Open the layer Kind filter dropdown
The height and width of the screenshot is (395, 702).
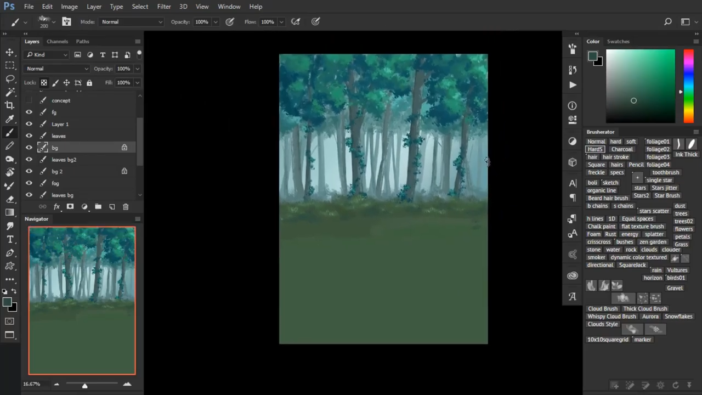(x=47, y=55)
